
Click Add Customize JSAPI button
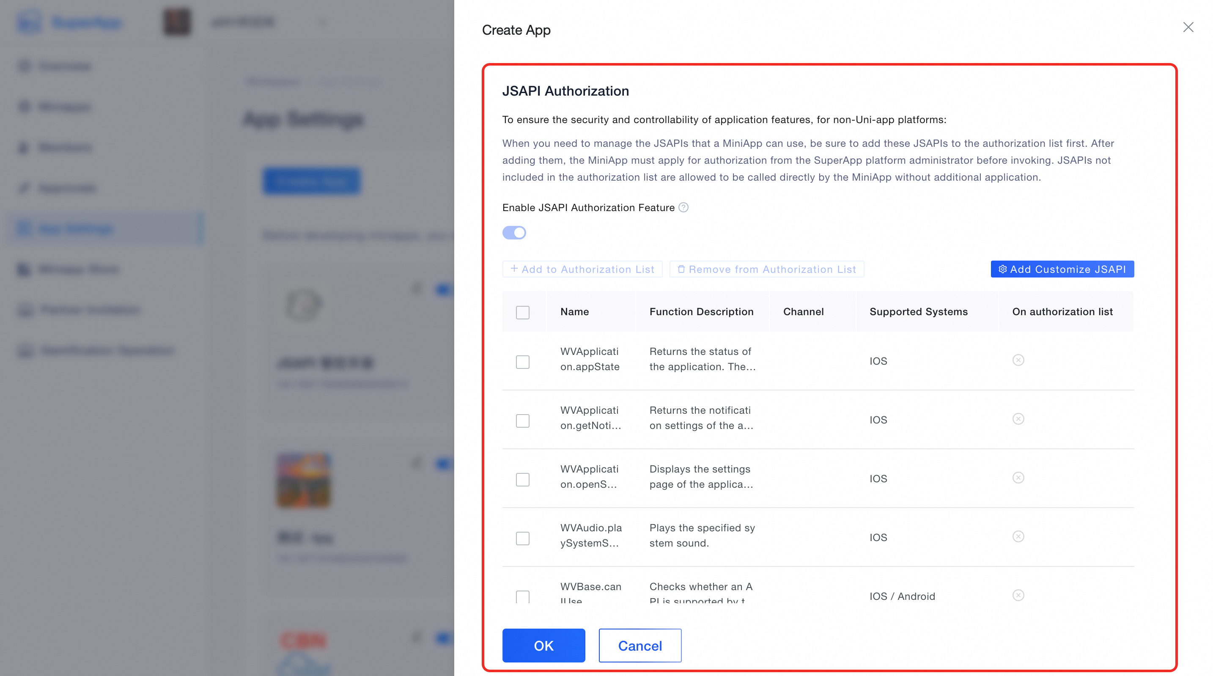(x=1062, y=269)
